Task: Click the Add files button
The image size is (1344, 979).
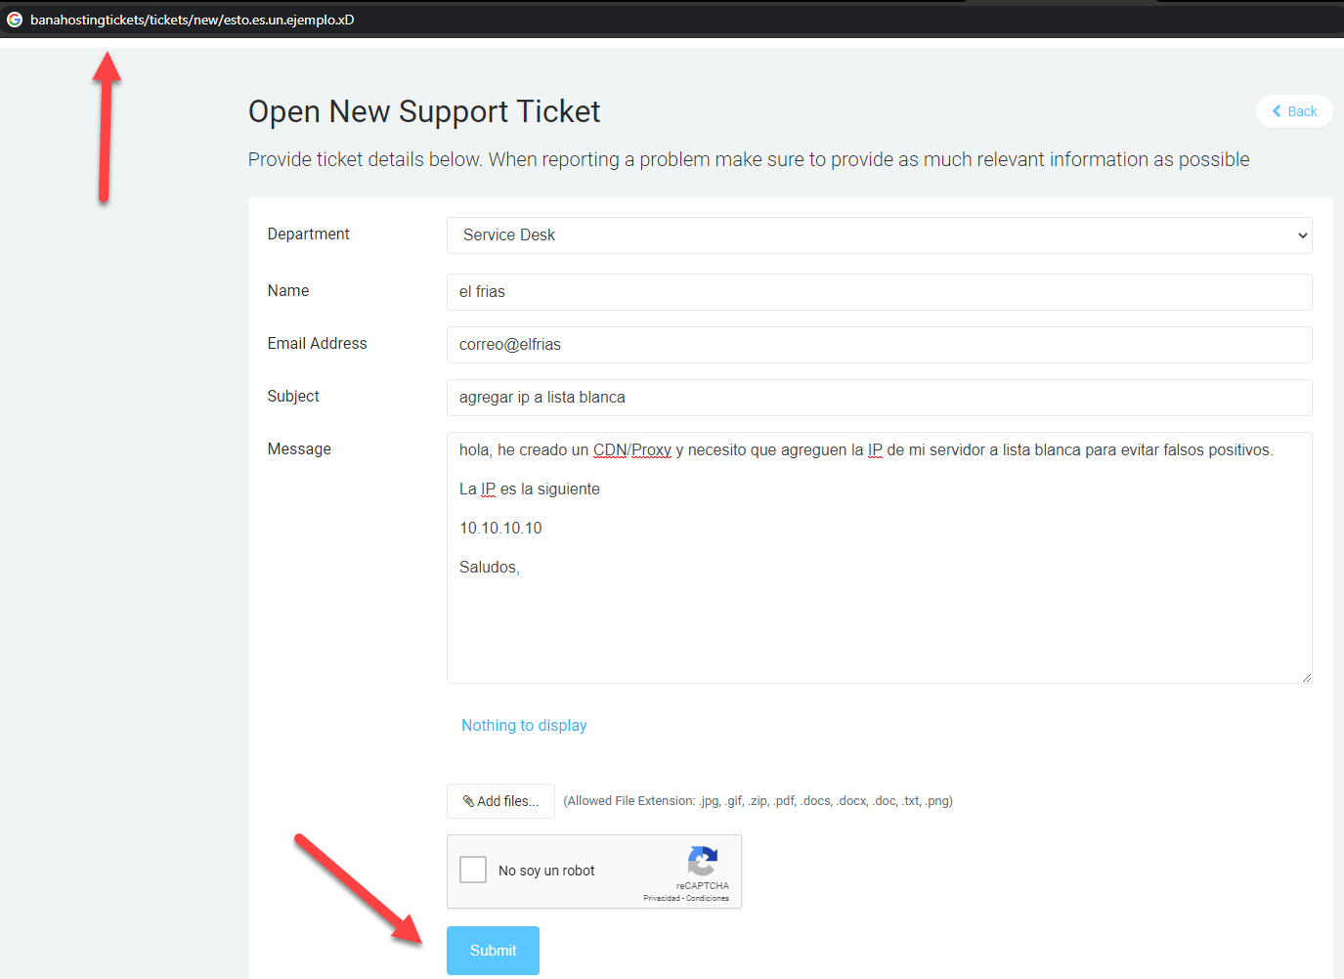Action: (500, 801)
